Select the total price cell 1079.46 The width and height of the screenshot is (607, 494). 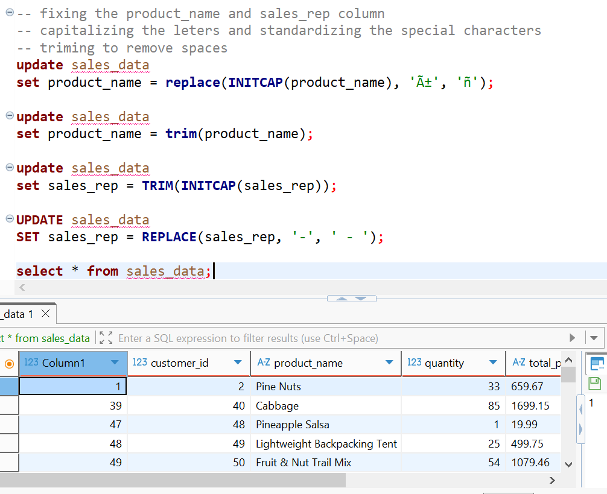coord(533,462)
